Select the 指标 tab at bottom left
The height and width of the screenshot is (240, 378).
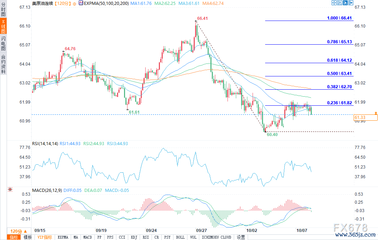[x=14, y=237]
